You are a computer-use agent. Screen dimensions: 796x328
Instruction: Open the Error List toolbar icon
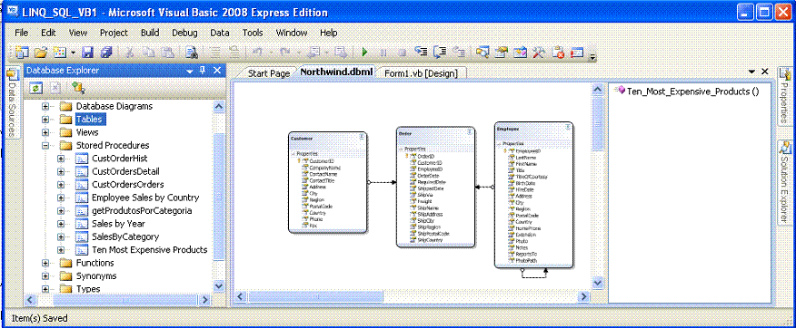tap(558, 52)
